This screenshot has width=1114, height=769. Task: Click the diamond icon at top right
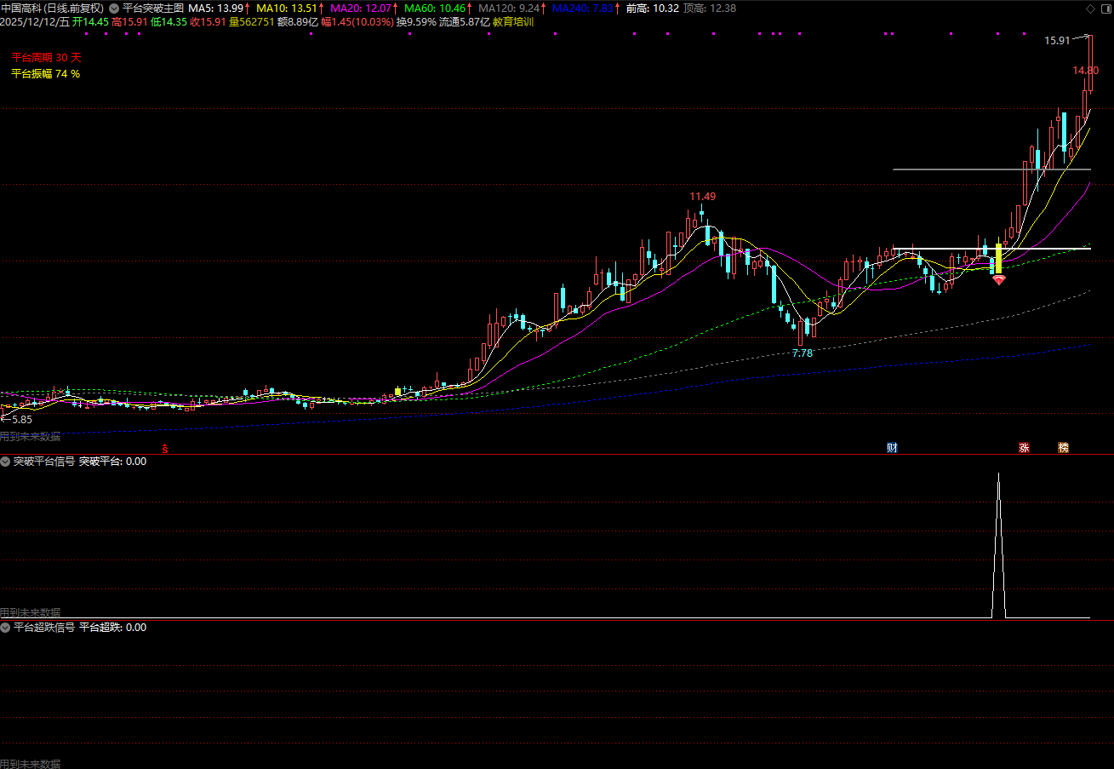coord(1090,9)
